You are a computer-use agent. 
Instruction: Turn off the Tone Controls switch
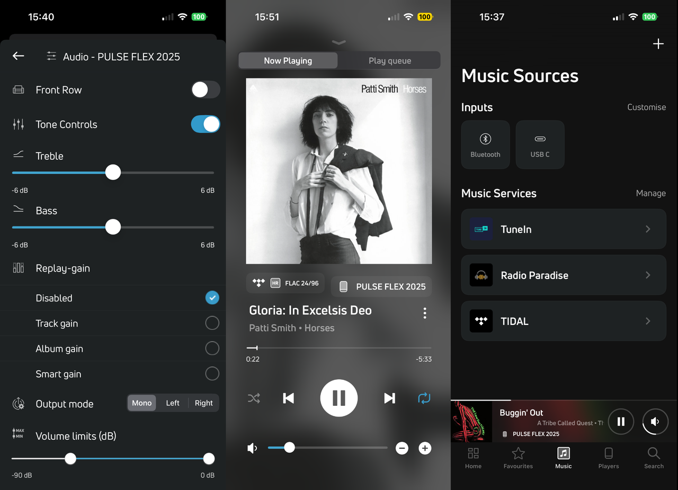point(206,124)
